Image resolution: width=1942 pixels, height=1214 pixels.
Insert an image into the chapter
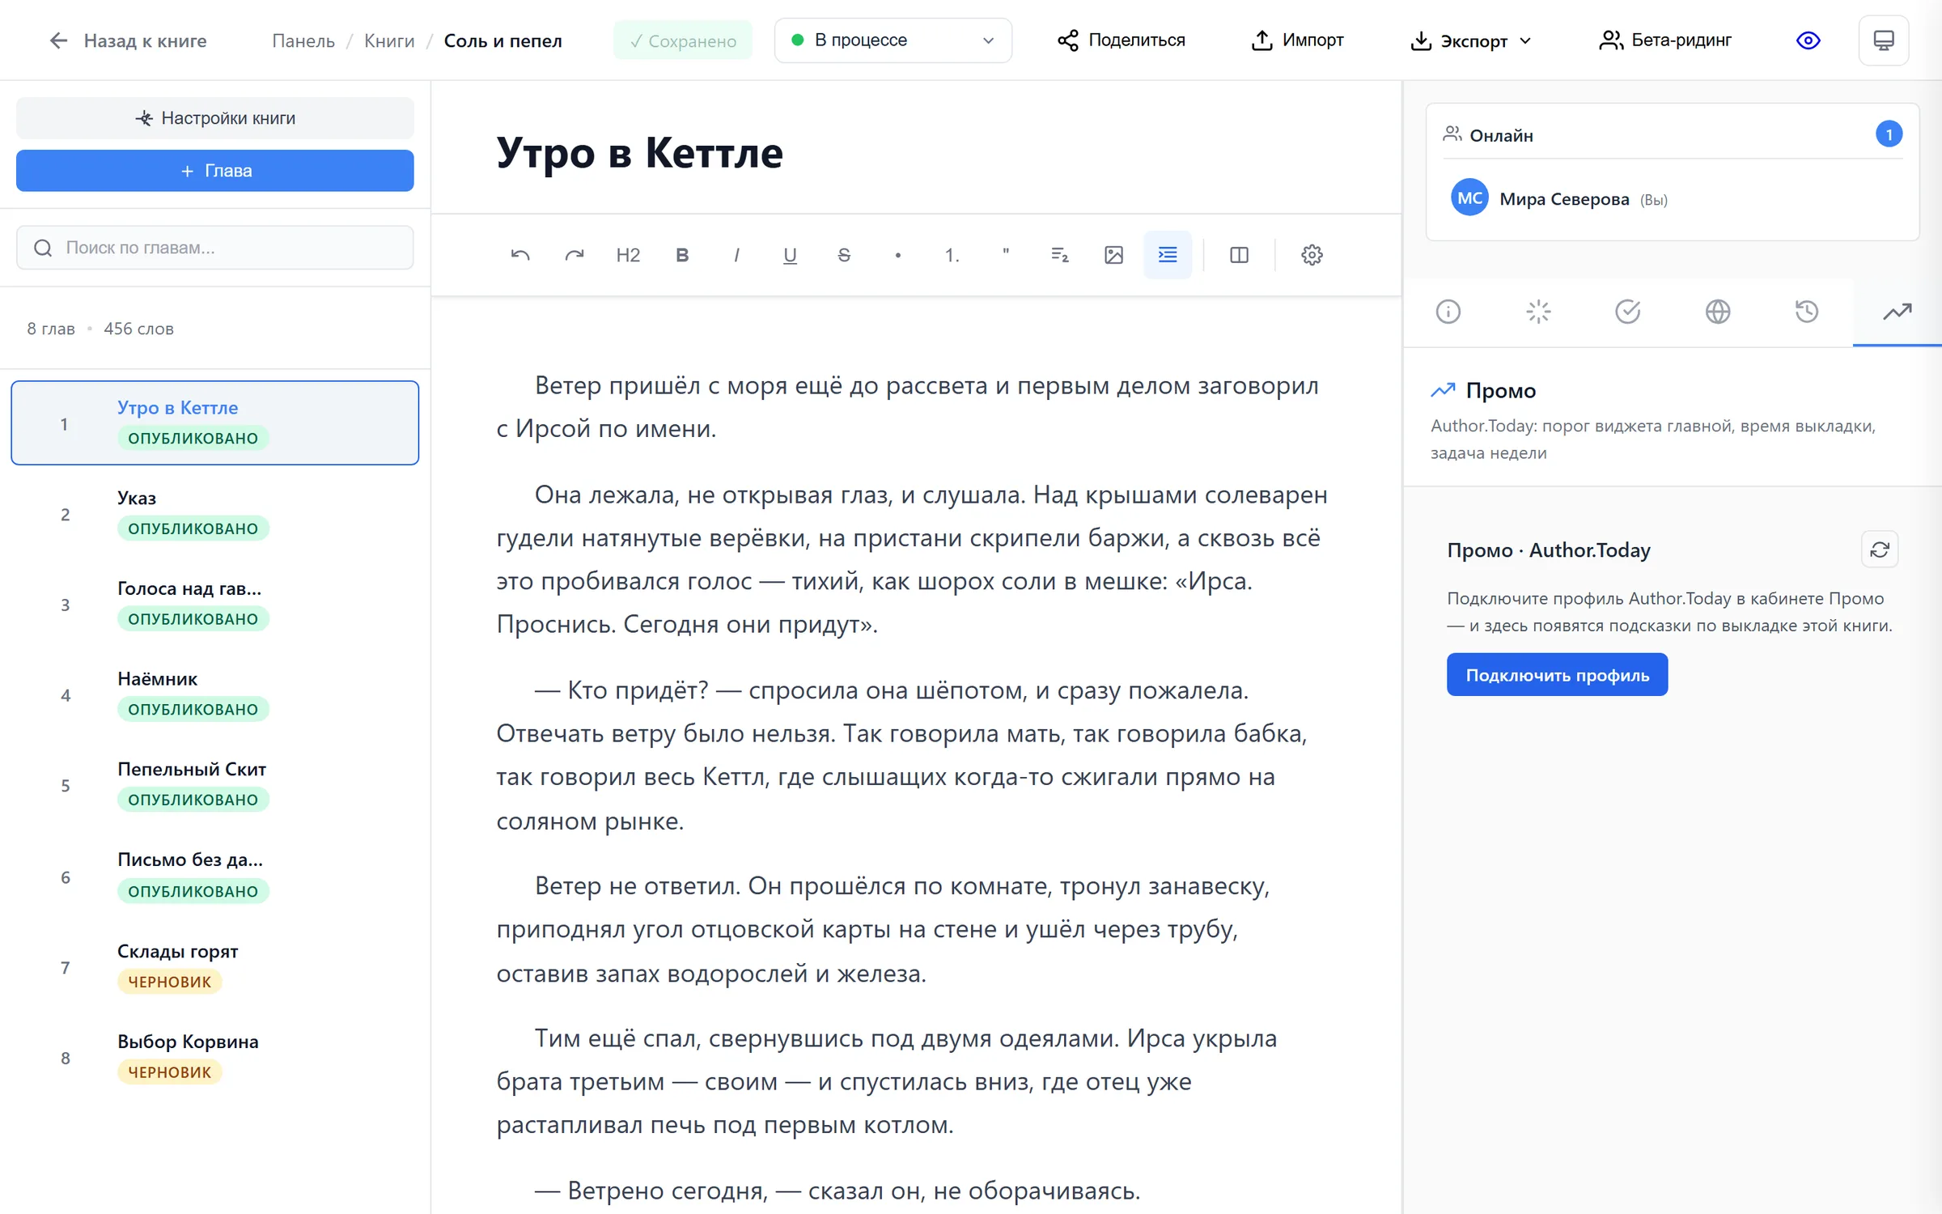point(1113,255)
